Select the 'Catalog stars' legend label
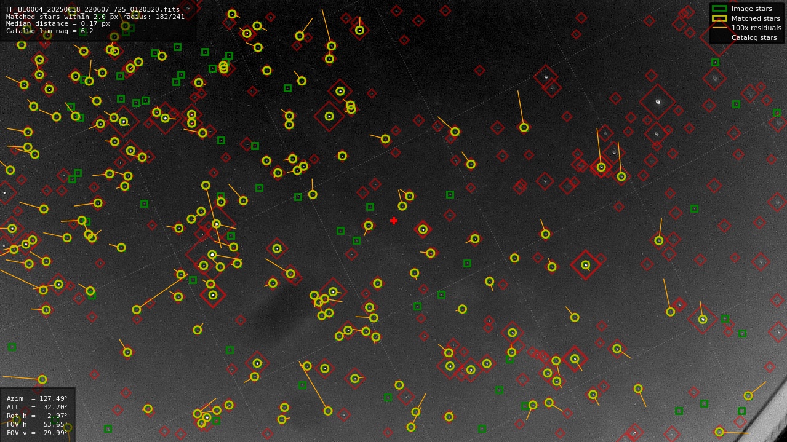Viewport: 787px width, 442px height. coord(754,38)
